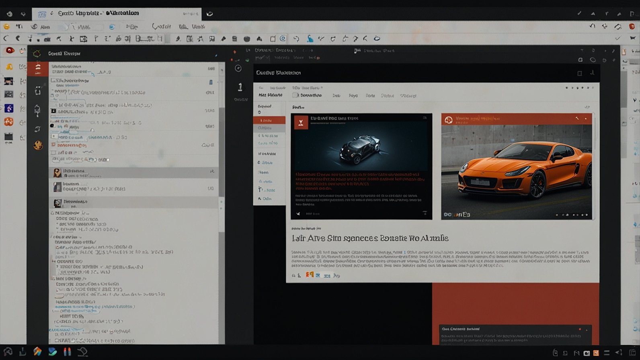
Task: Open the orange-blue diamond app in the taskbar
Action: (x=37, y=352)
